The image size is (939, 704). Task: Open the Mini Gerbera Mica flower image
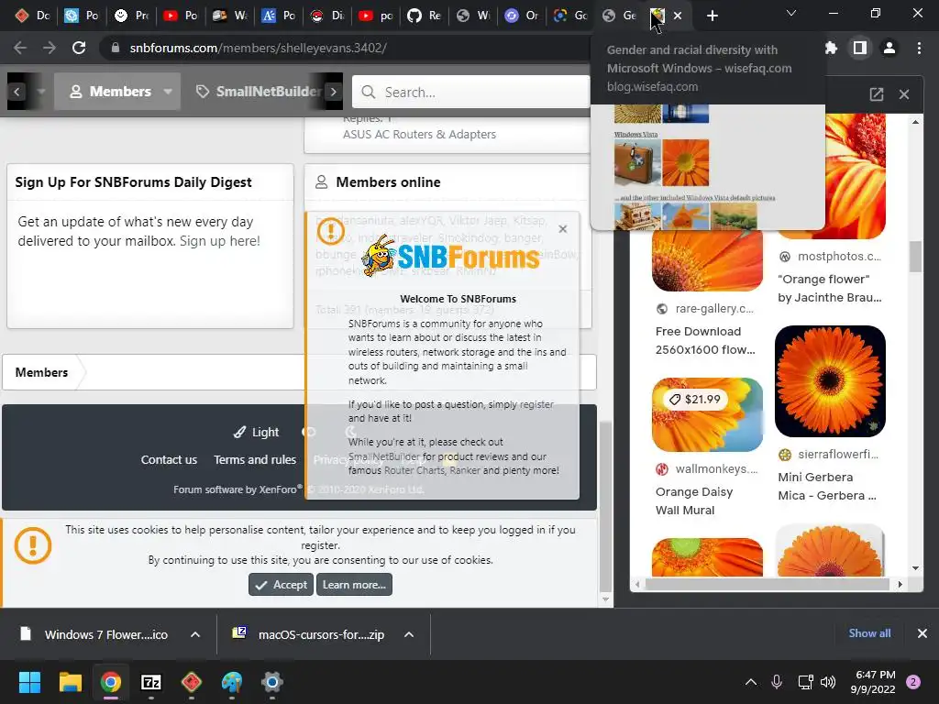coord(830,381)
